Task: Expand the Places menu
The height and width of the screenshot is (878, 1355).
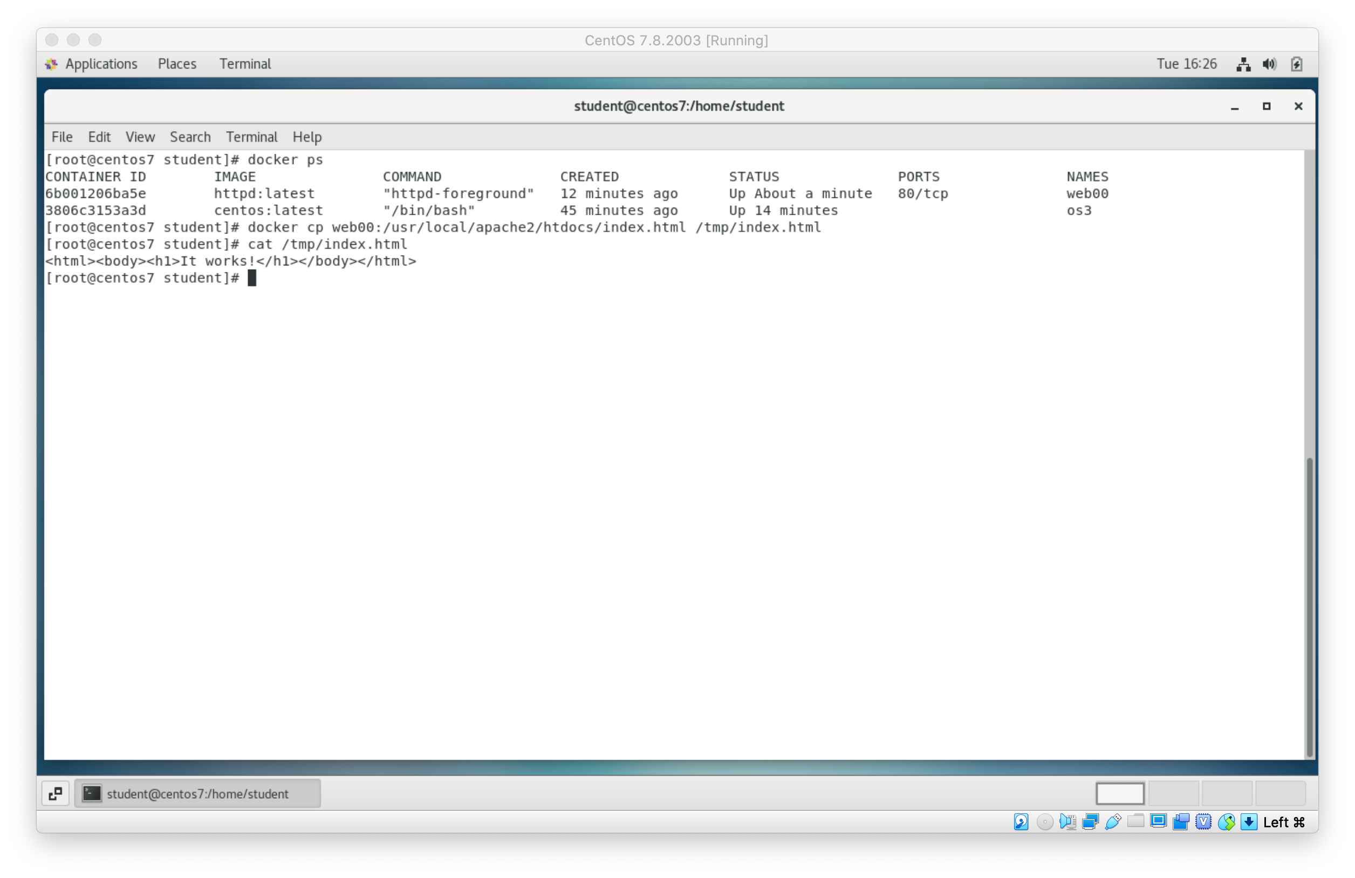Action: click(177, 64)
